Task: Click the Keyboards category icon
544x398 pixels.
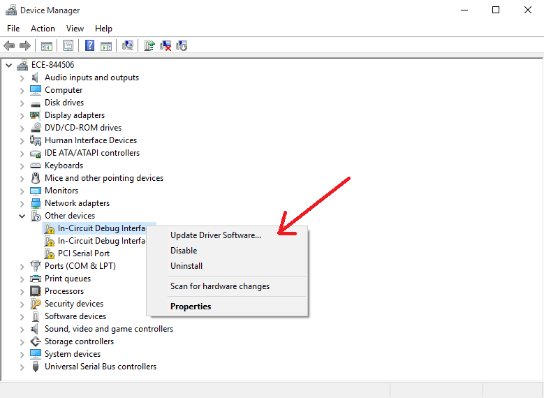Action: pyautogui.click(x=36, y=165)
